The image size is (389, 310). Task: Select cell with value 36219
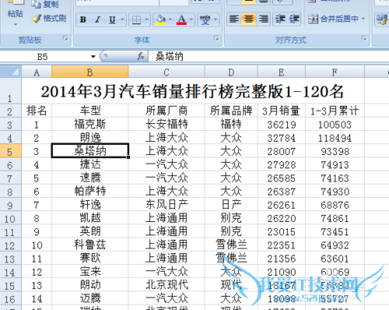(x=282, y=125)
